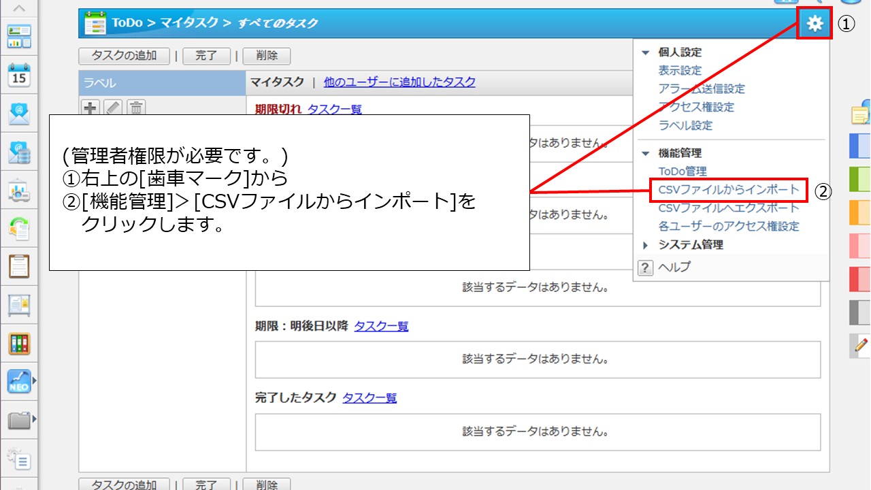871x490 pixels.
Task: Click the gear settings icon in header
Action: 814,24
